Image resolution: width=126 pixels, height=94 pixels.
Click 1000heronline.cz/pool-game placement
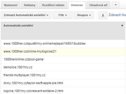[x=23, y=59]
